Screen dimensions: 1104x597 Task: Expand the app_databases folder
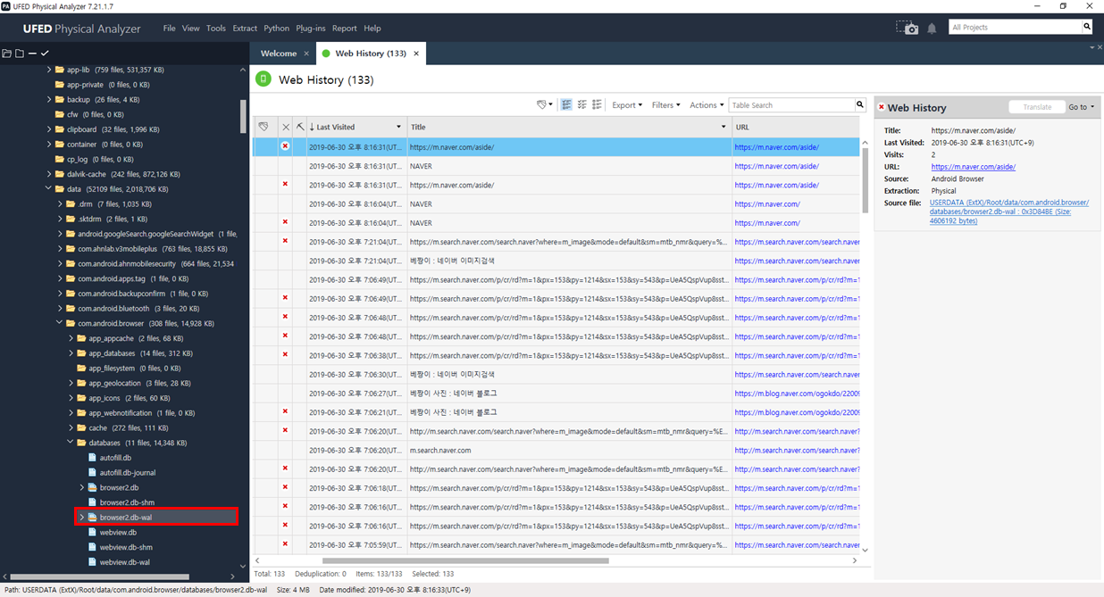(x=71, y=353)
